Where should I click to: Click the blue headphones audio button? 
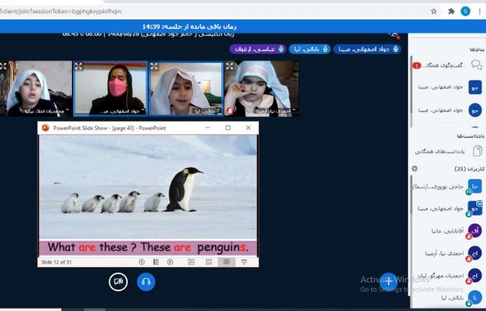[x=146, y=281]
